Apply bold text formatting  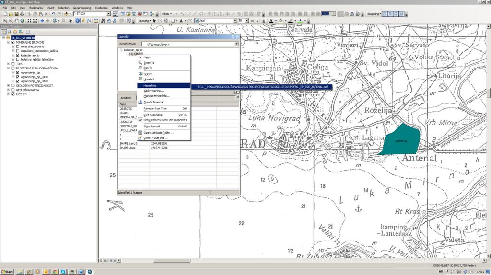point(252,21)
